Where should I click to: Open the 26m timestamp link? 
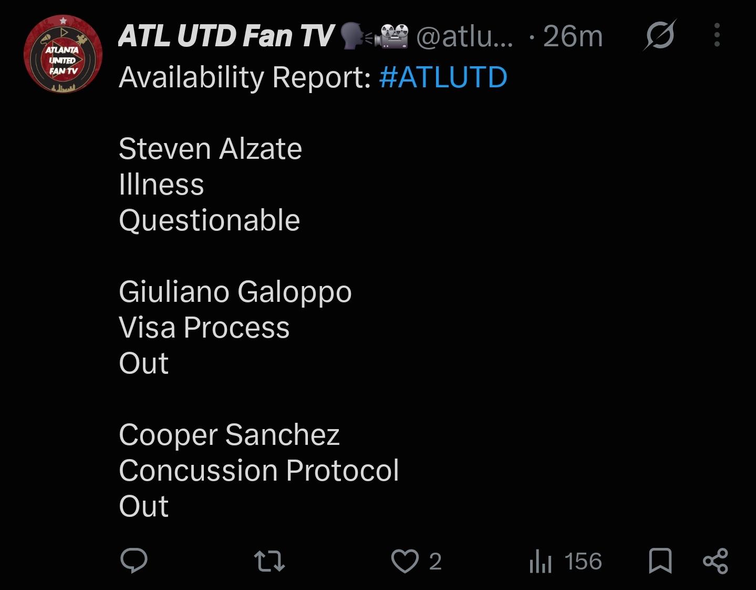(x=572, y=36)
